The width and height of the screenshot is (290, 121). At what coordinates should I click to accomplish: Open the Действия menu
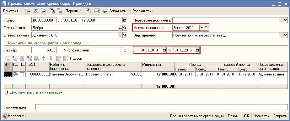(12, 11)
